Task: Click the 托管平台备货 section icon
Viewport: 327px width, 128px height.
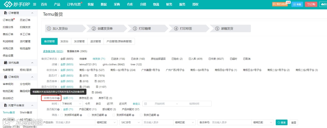Action: point(6,105)
